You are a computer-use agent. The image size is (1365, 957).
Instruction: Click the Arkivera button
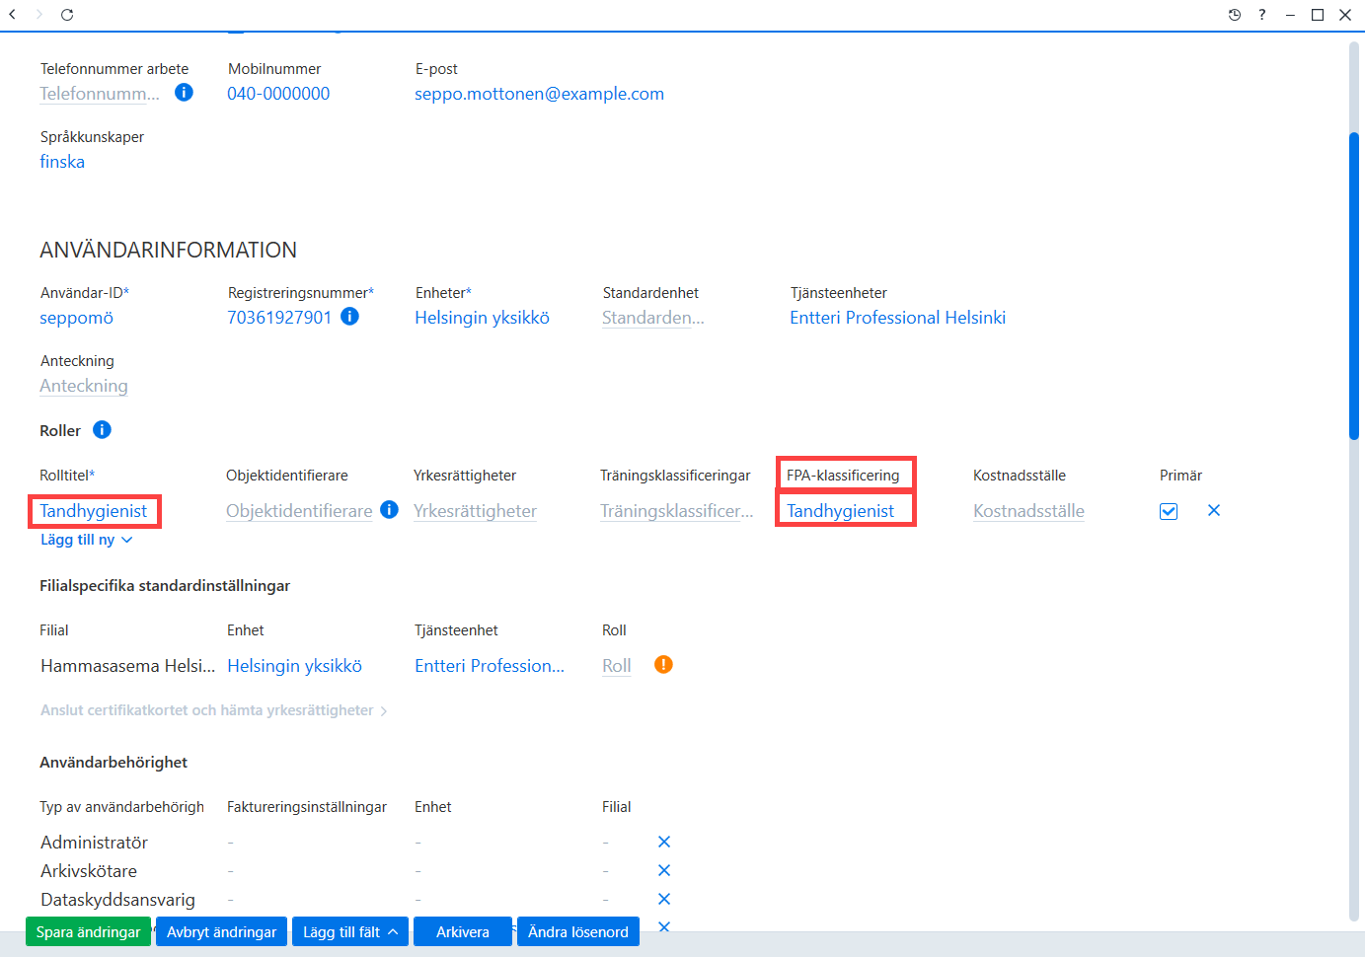point(463,932)
